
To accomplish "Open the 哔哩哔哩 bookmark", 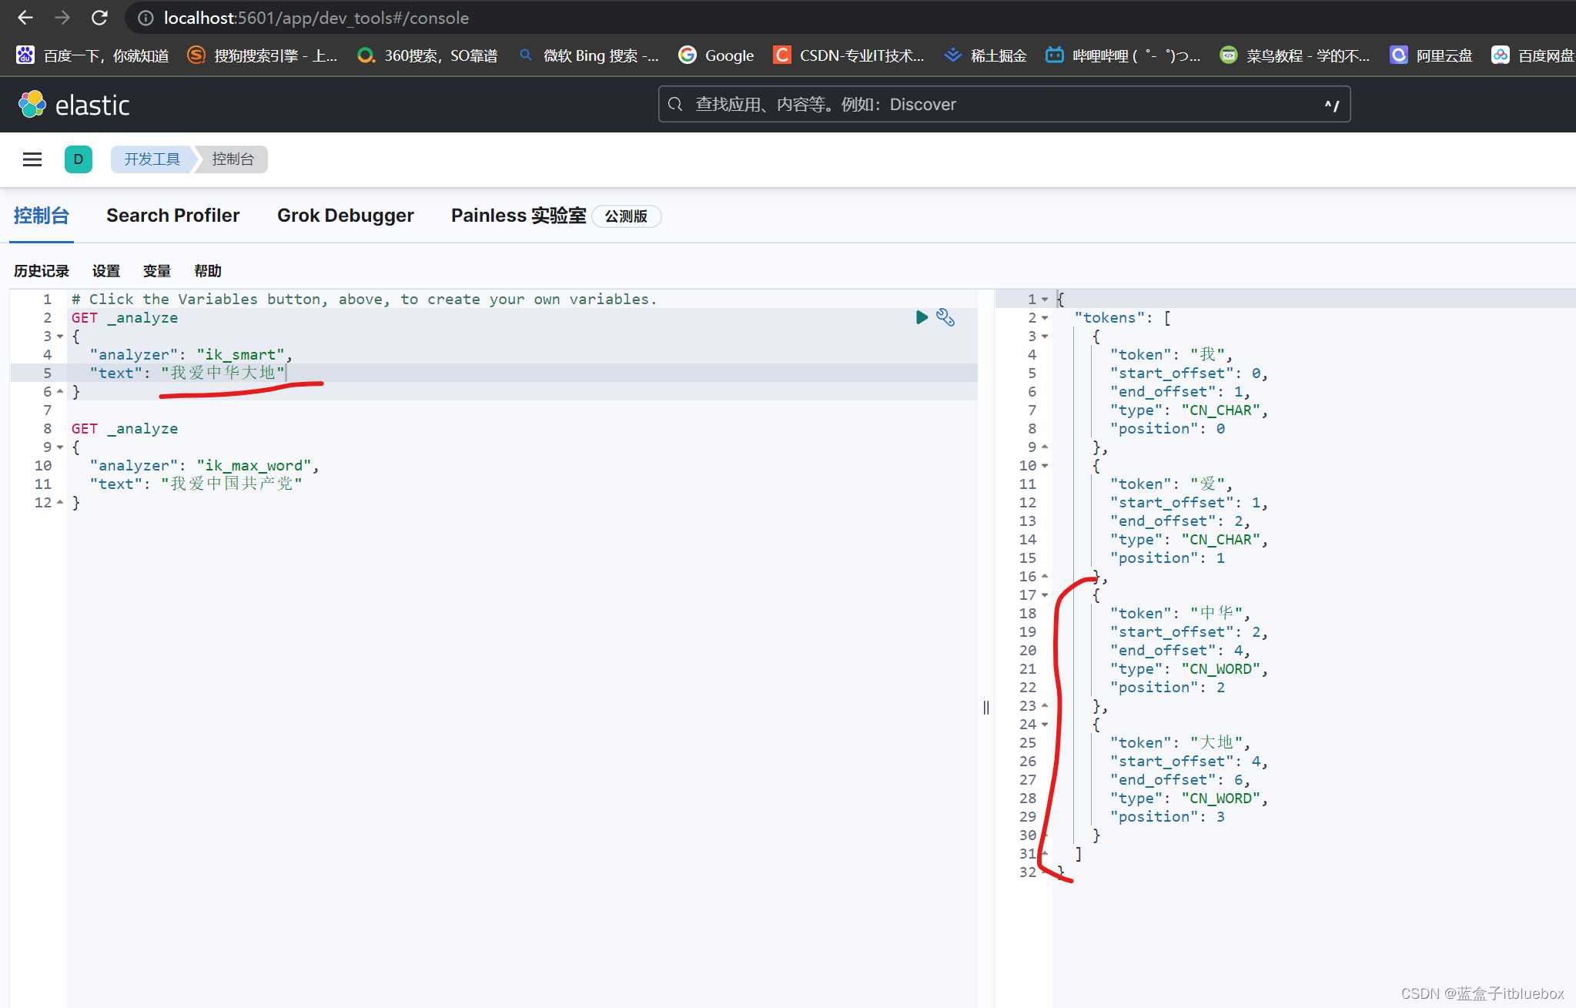I will pos(1123,55).
